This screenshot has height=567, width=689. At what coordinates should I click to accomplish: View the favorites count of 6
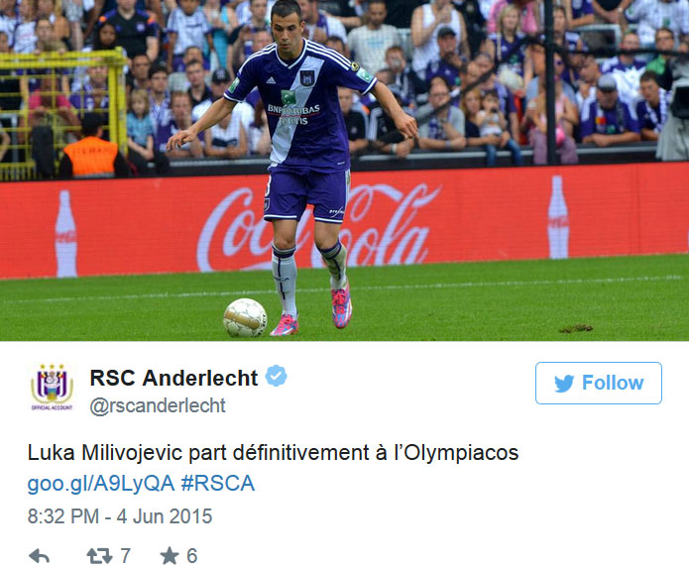[x=192, y=556]
